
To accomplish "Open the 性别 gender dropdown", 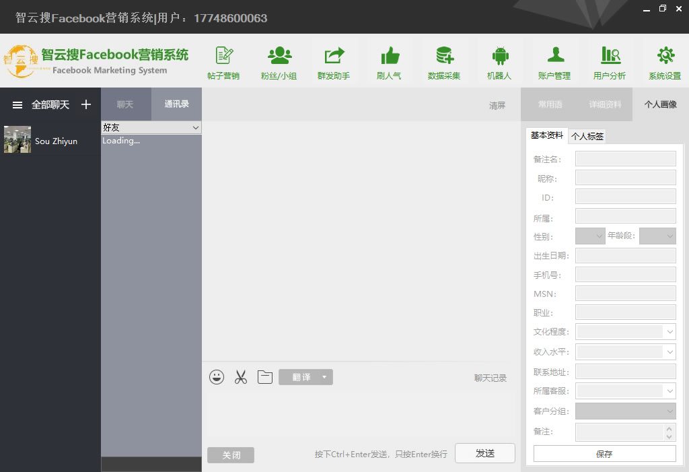I will pos(590,236).
